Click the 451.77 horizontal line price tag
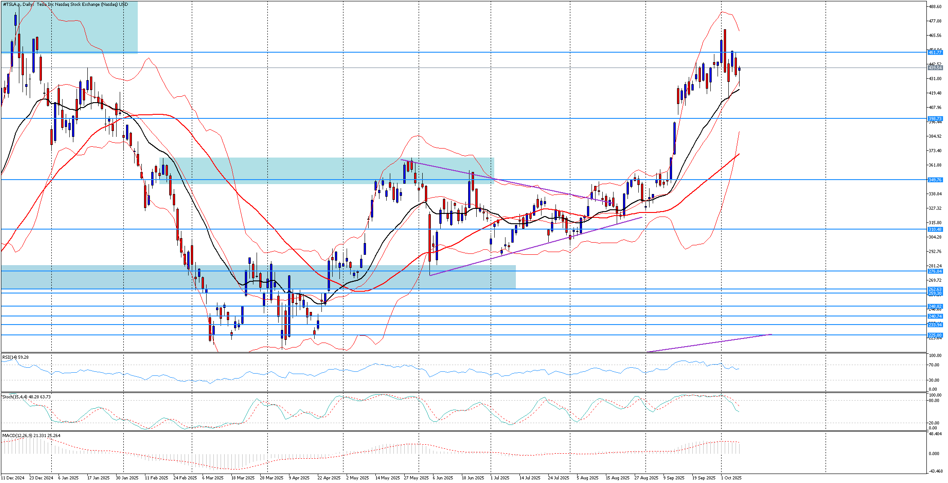This screenshot has width=948, height=483. click(x=935, y=53)
